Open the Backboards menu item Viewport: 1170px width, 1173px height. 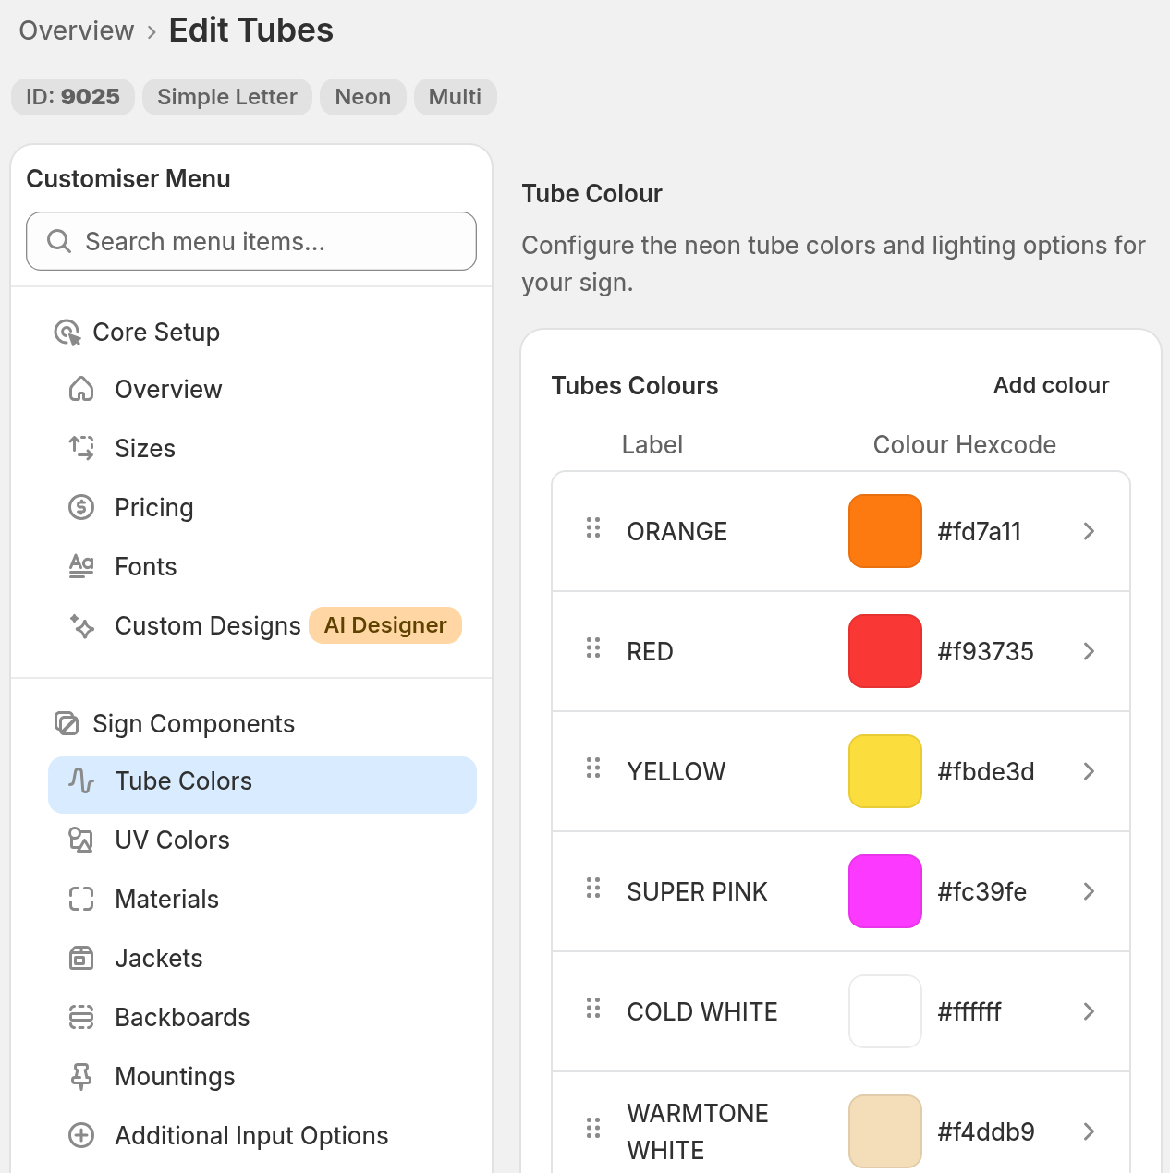point(262,1017)
